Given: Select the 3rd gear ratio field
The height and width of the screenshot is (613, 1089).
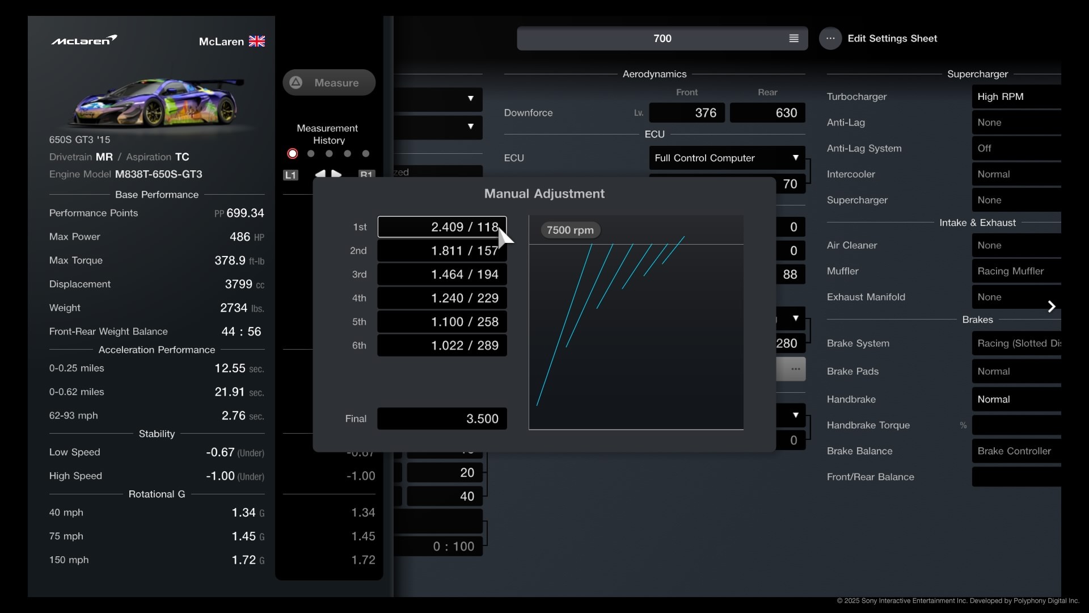Looking at the screenshot, I should click(x=442, y=275).
